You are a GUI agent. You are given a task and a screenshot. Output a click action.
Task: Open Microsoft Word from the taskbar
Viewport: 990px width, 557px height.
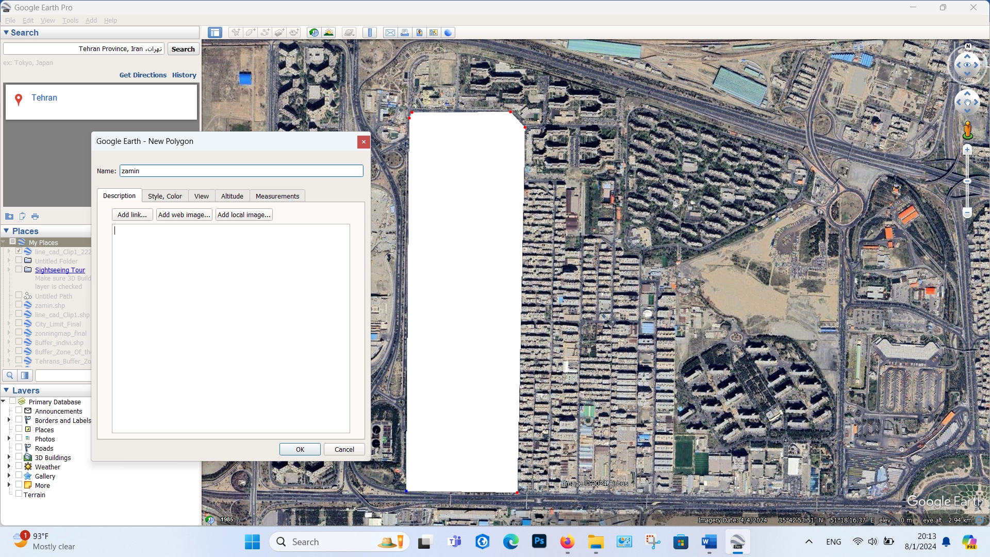pos(709,542)
